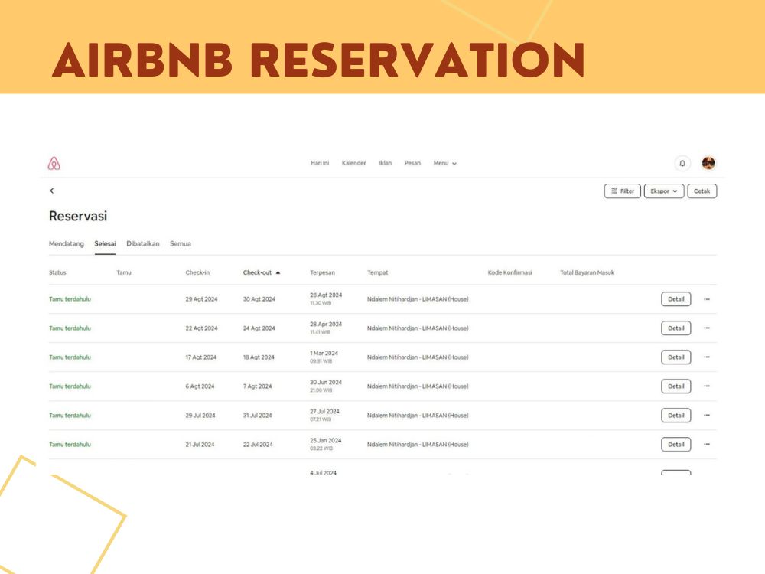Switch to the Dibatalkan tab
765x574 pixels.
143,243
